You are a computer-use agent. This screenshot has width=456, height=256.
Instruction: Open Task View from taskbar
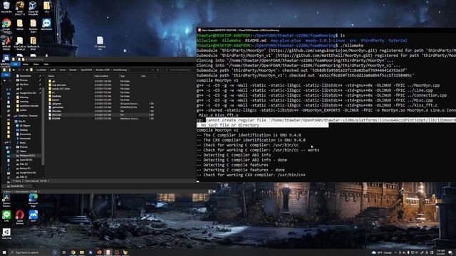tap(64, 252)
